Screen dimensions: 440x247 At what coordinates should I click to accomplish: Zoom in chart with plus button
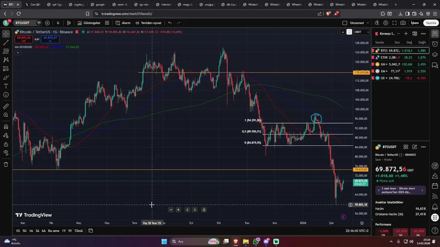click(x=178, y=210)
